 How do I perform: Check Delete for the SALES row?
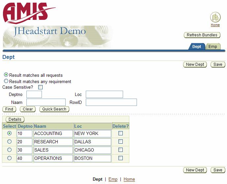point(121,150)
